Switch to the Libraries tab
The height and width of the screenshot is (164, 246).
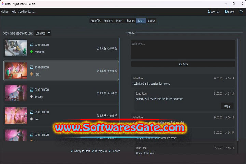click(130, 21)
